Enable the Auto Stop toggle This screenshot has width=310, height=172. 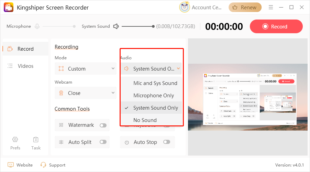(x=167, y=142)
